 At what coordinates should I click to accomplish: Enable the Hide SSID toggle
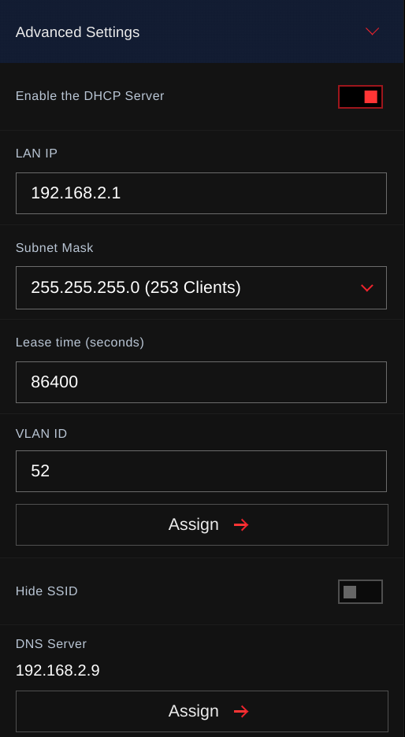(x=360, y=592)
